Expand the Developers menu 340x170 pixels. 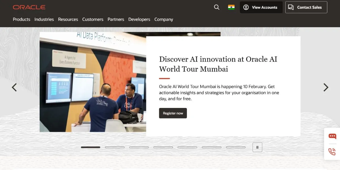139,19
